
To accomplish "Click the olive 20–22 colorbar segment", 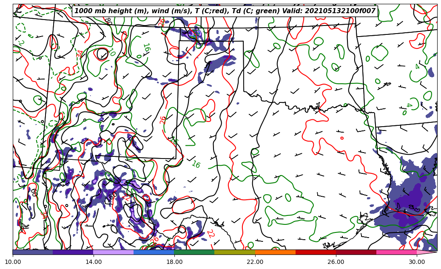I will click(x=234, y=252).
